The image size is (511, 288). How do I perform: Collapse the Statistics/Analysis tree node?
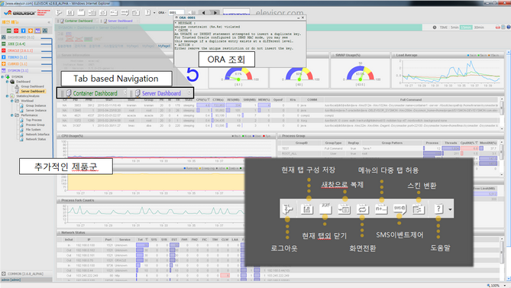(x=7, y=96)
